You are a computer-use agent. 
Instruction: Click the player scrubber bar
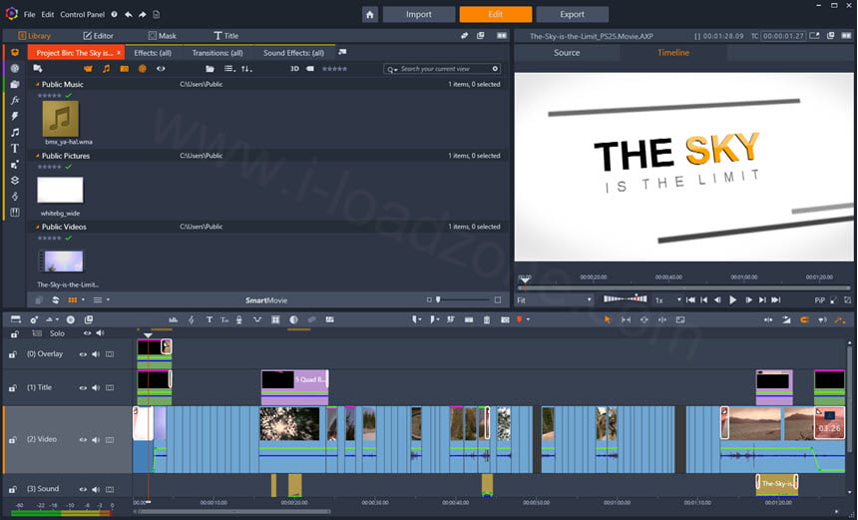pyautogui.click(x=684, y=286)
